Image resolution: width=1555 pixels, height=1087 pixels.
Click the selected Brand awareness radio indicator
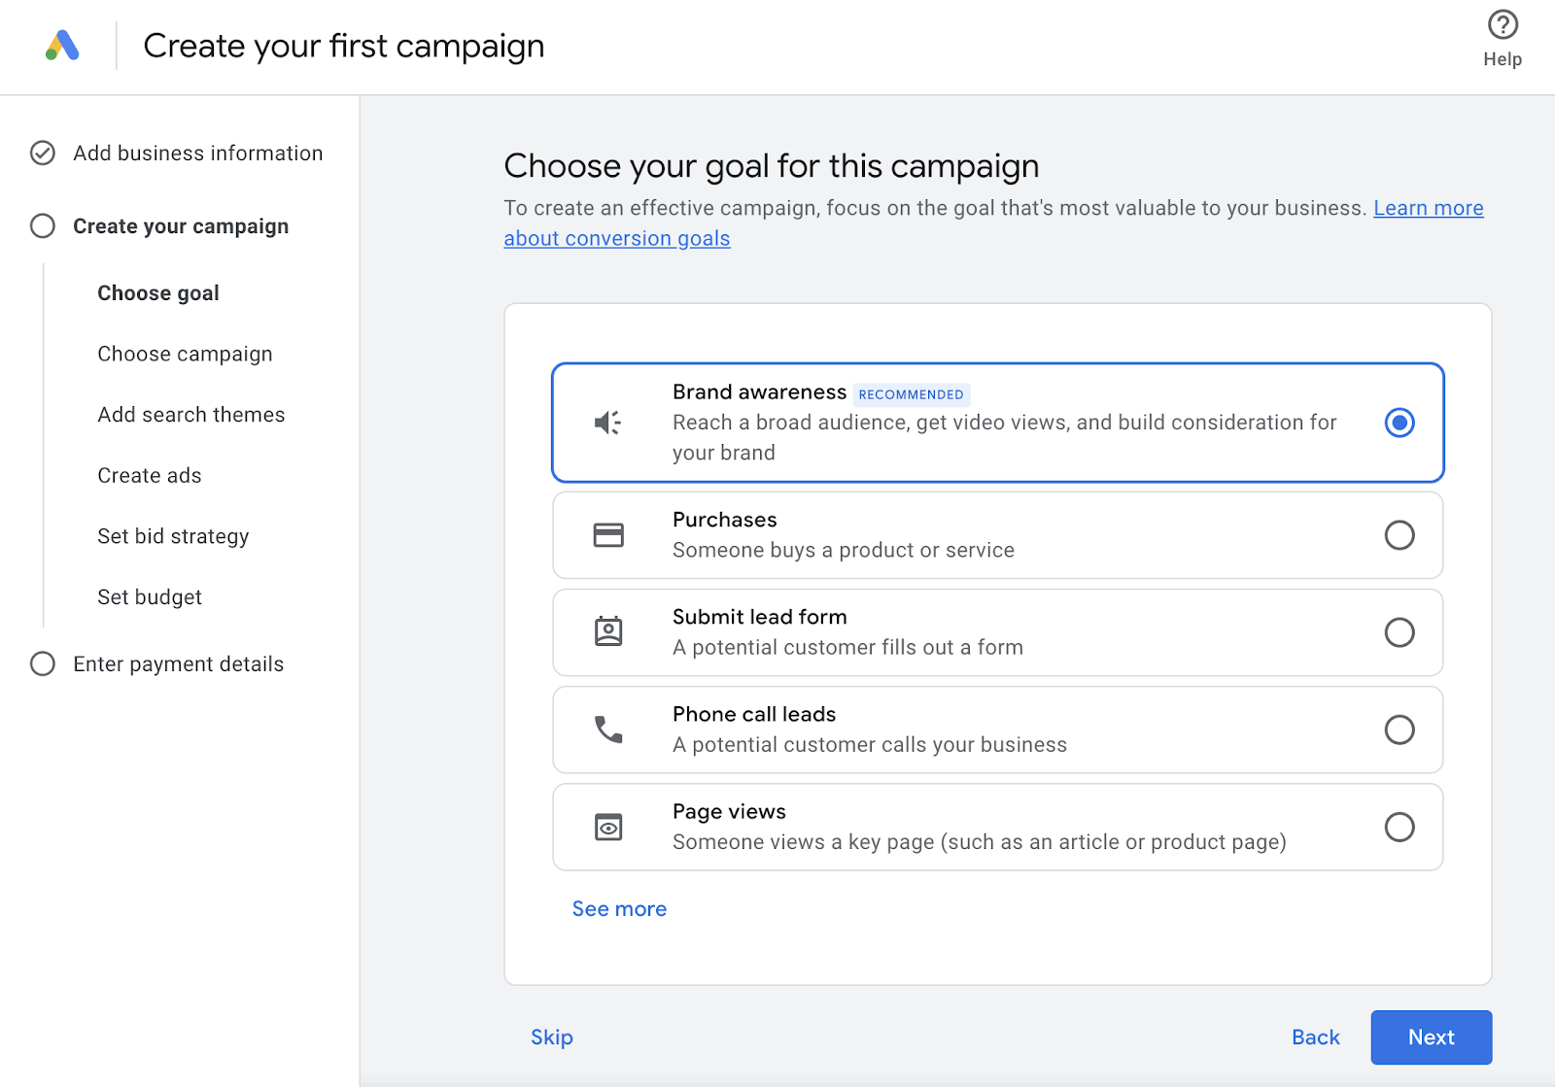point(1399,423)
